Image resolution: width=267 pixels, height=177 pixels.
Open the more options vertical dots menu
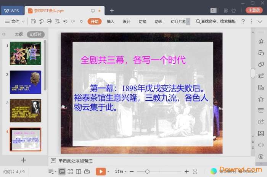251,21
